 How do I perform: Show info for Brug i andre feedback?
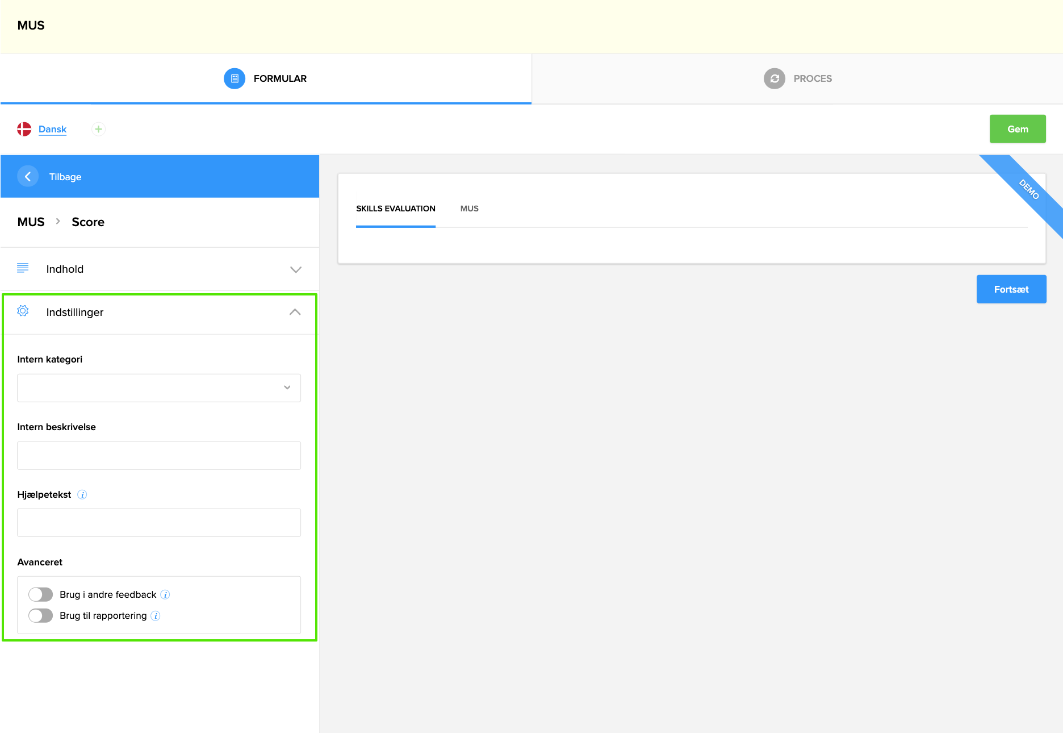click(x=165, y=595)
